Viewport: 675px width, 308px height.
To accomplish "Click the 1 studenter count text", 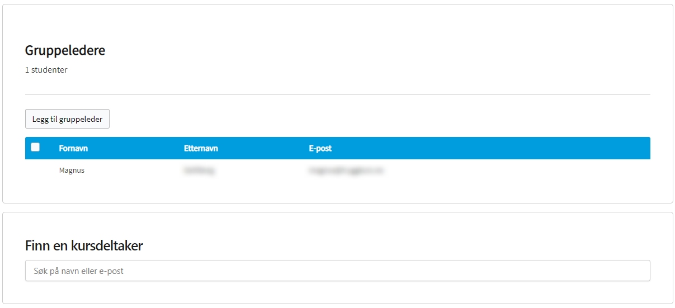I will coord(46,70).
